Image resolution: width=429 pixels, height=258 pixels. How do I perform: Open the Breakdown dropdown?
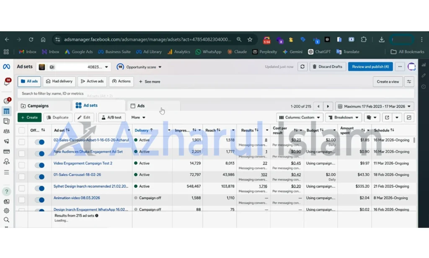344,117
